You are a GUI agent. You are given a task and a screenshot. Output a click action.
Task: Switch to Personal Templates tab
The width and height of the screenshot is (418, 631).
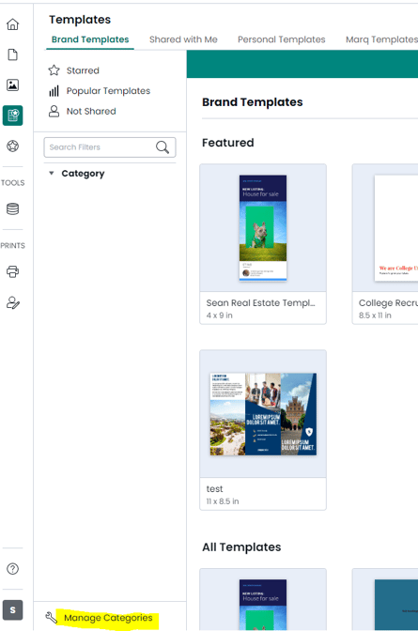(282, 39)
